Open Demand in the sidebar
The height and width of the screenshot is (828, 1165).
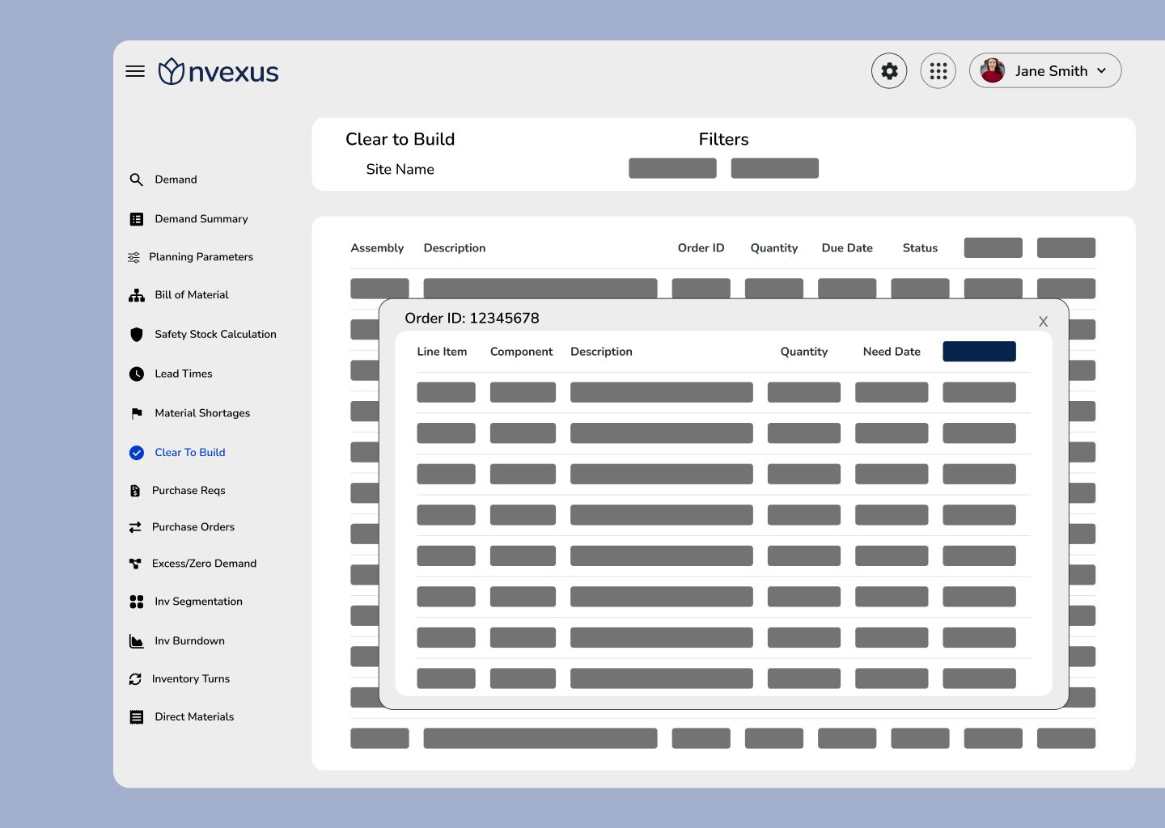[176, 180]
